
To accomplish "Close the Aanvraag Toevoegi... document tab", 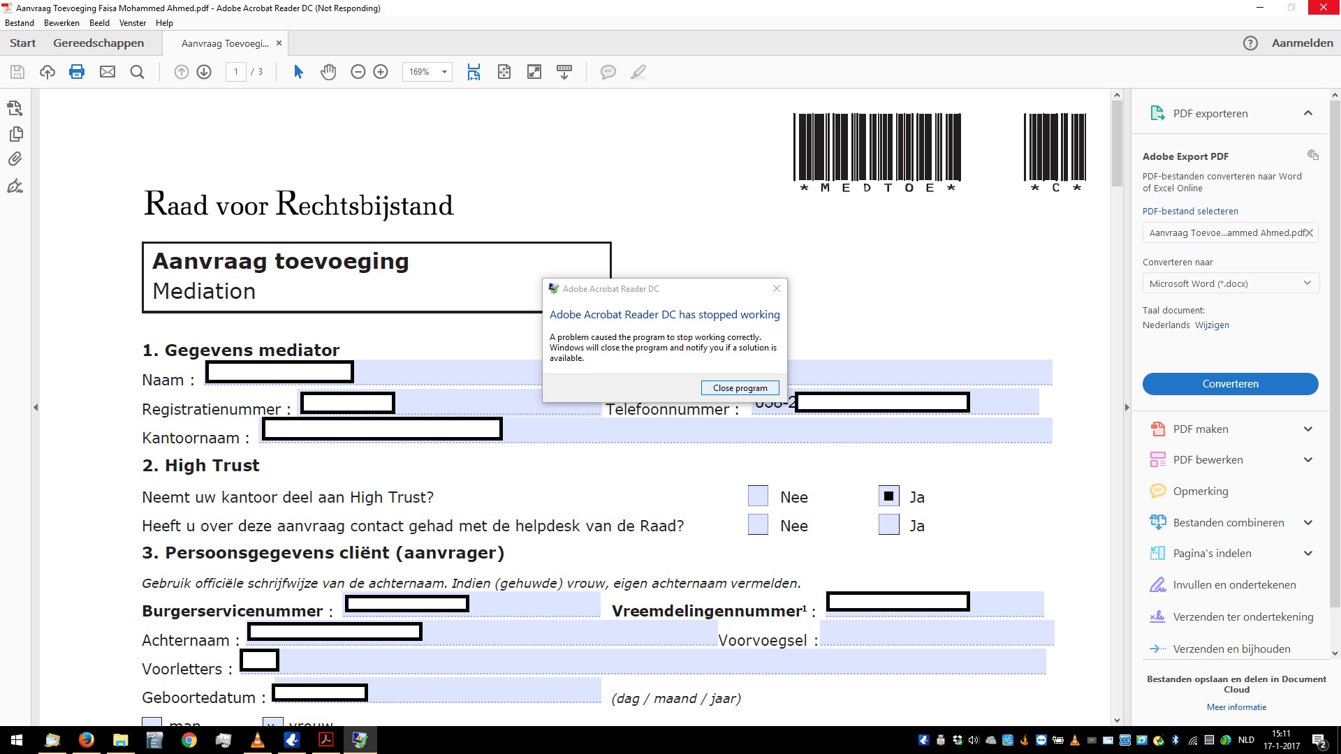I will (279, 43).
